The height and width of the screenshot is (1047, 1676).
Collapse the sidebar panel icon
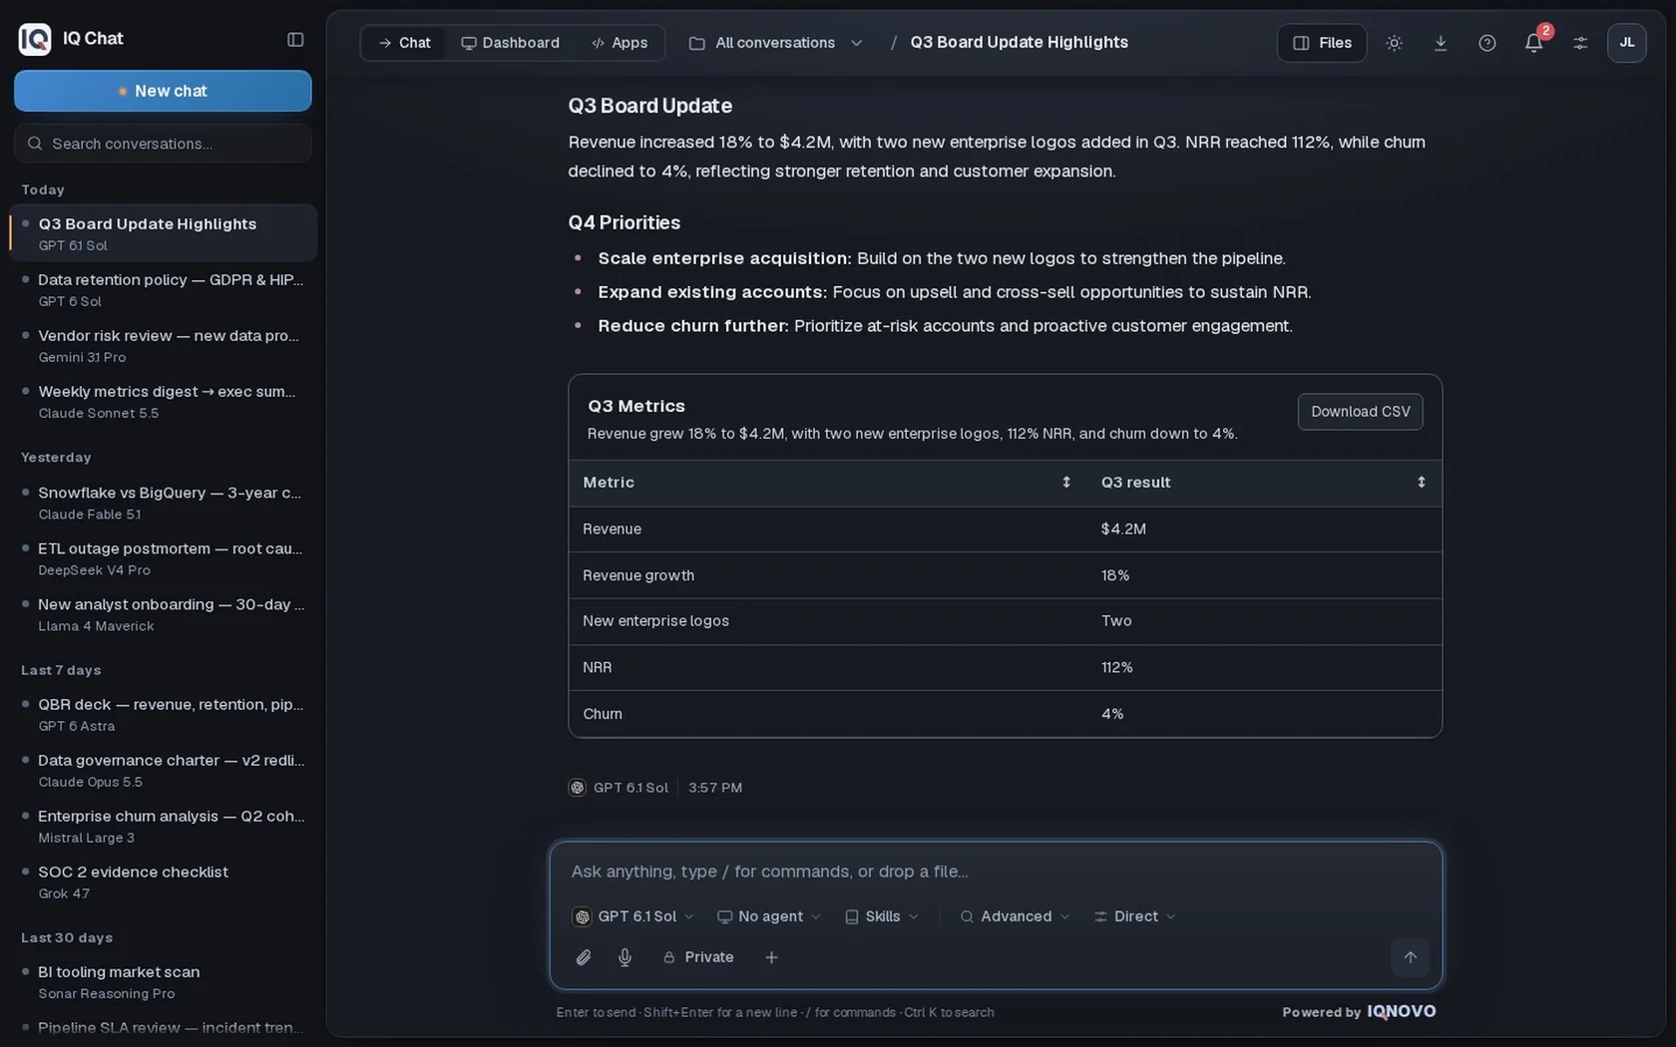(295, 40)
